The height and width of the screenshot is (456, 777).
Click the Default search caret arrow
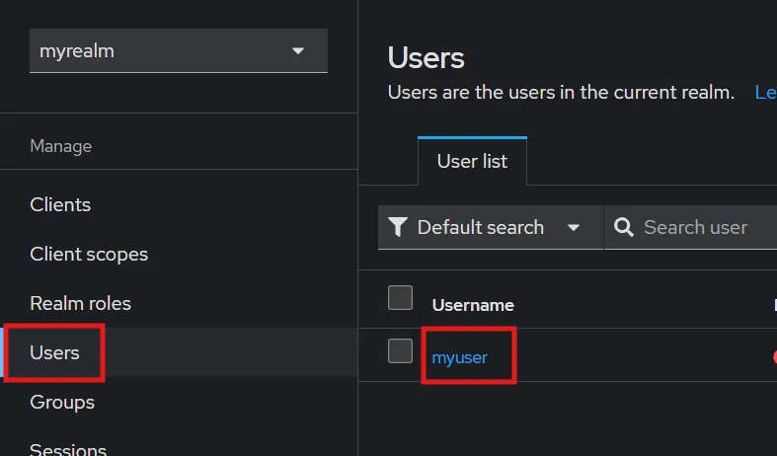(x=574, y=228)
